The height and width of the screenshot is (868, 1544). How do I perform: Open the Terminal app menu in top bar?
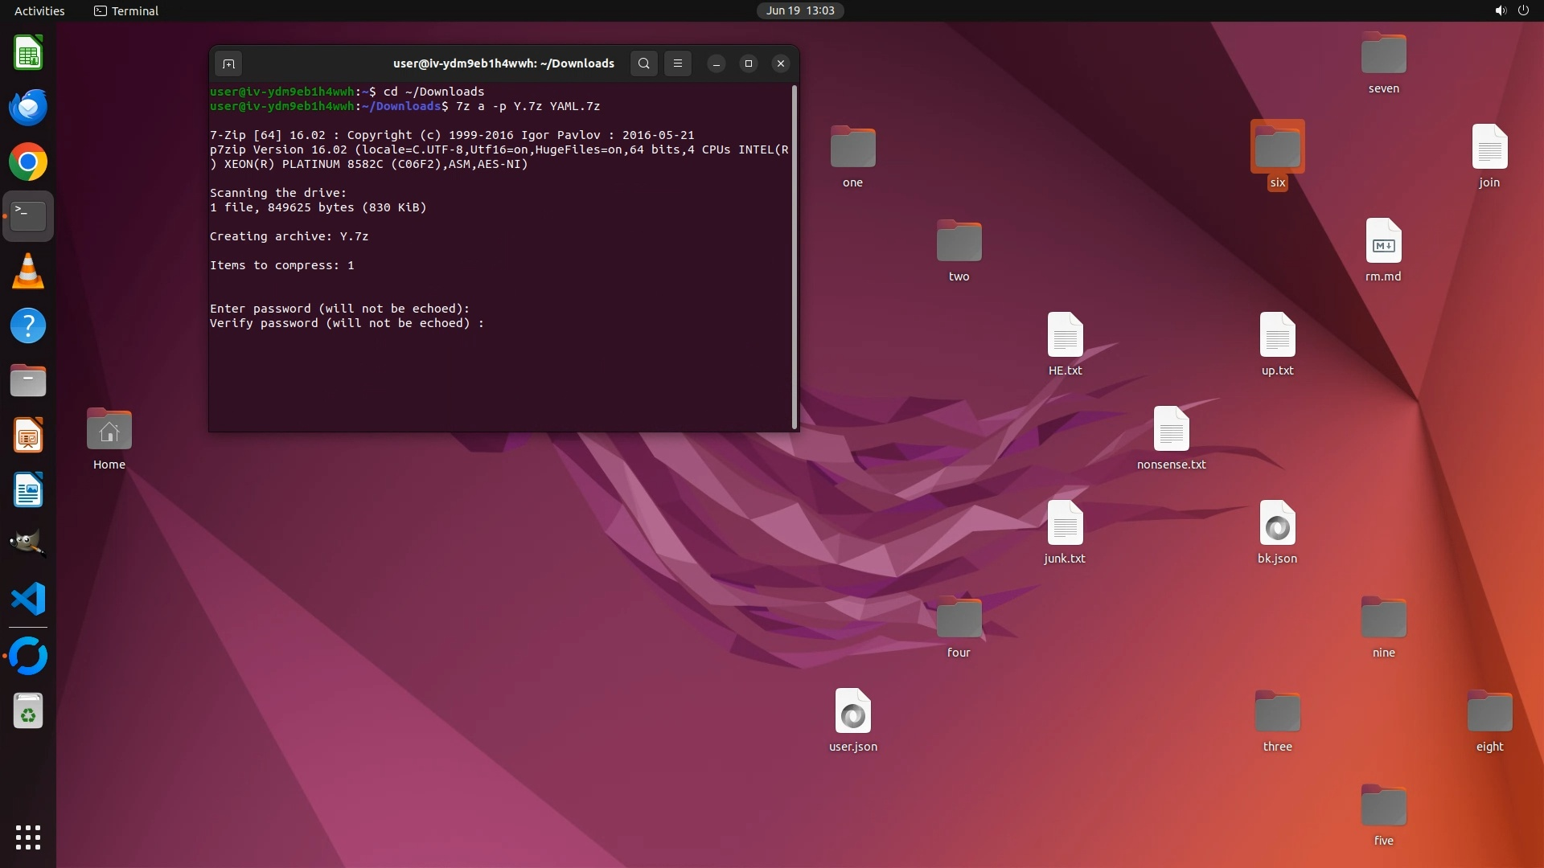[126, 10]
